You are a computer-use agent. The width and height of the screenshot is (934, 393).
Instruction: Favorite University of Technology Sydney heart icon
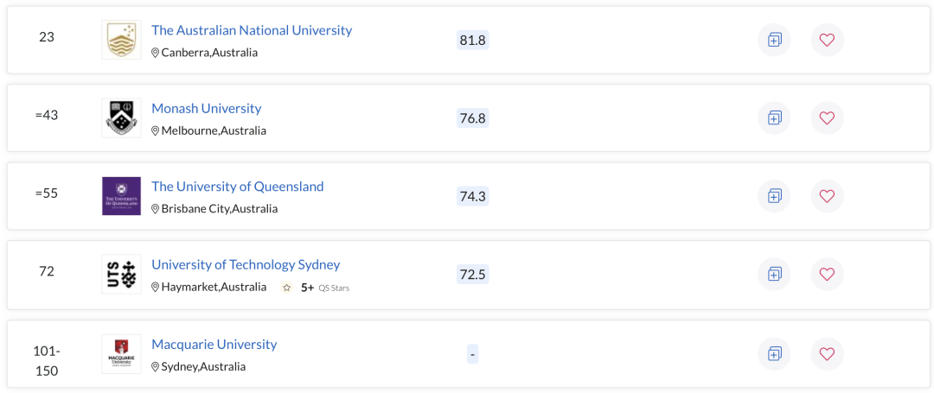(827, 274)
